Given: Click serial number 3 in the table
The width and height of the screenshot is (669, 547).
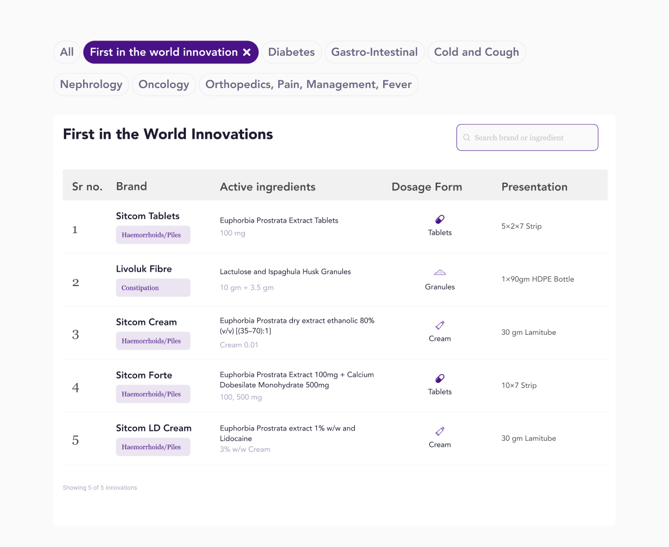Looking at the screenshot, I should (x=75, y=335).
